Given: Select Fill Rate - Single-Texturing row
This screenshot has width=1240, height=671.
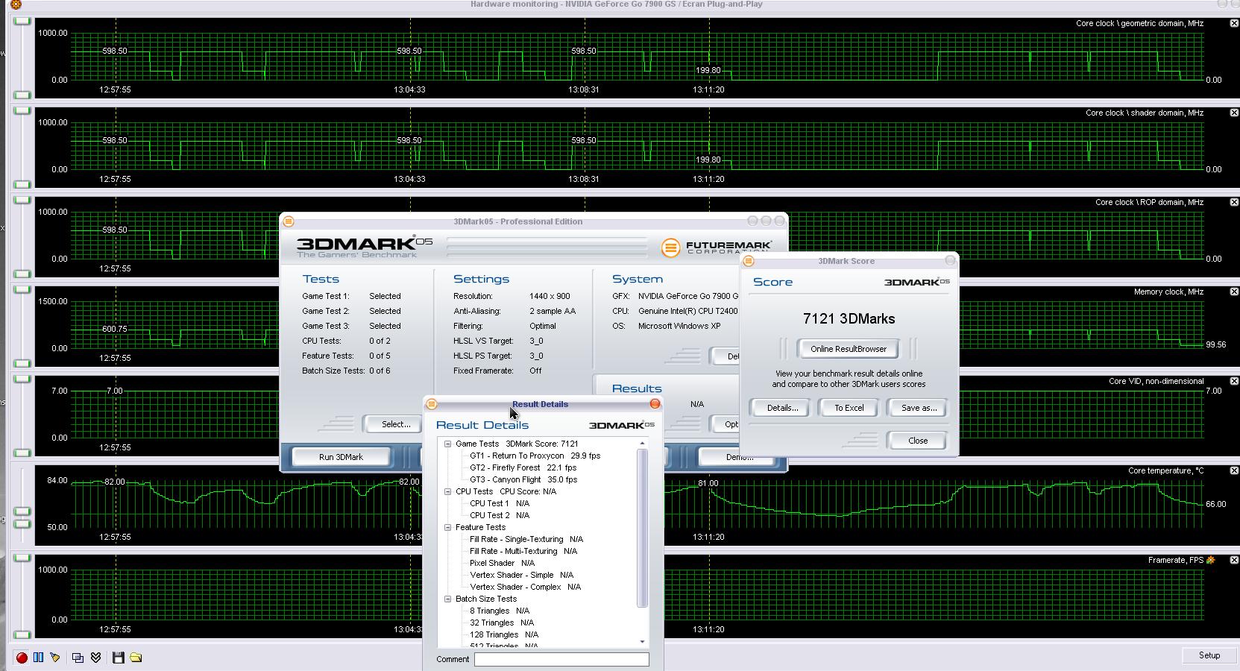Looking at the screenshot, I should pos(526,539).
